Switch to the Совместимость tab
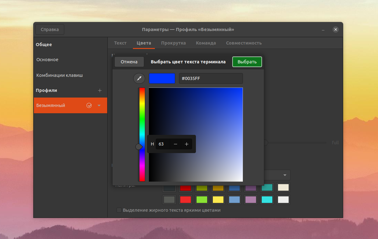 244,43
